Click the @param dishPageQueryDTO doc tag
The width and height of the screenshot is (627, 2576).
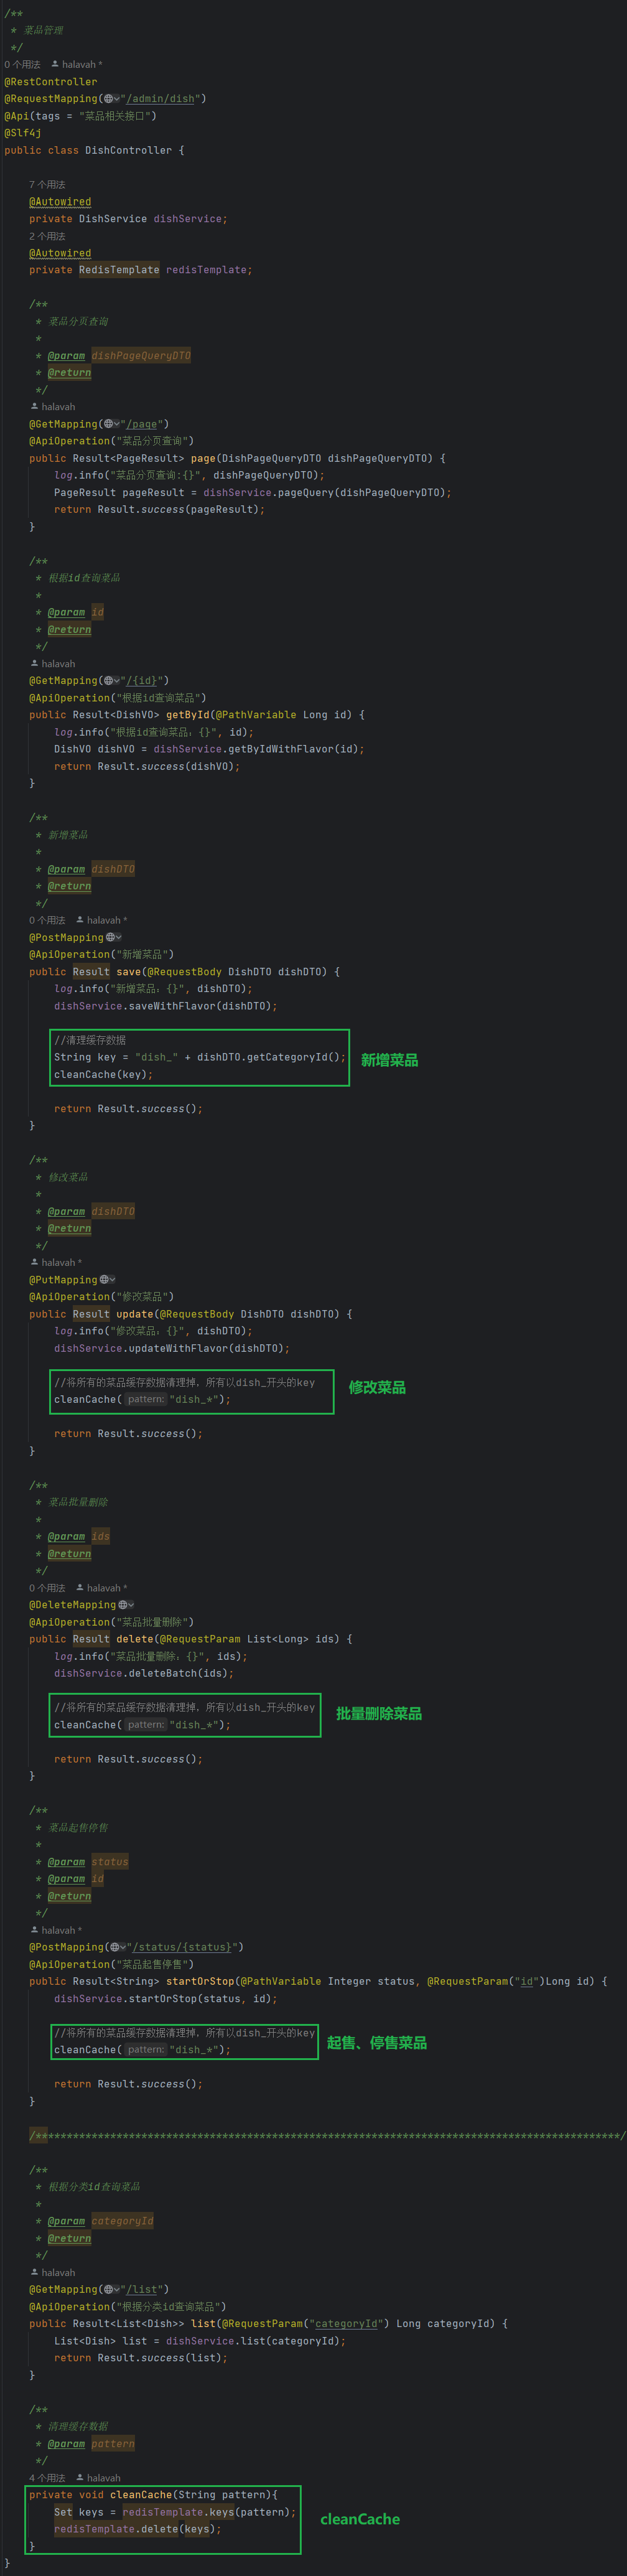point(66,356)
